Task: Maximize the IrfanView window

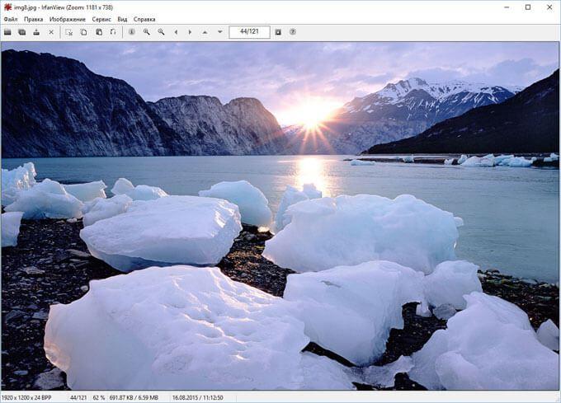Action: 528,7
